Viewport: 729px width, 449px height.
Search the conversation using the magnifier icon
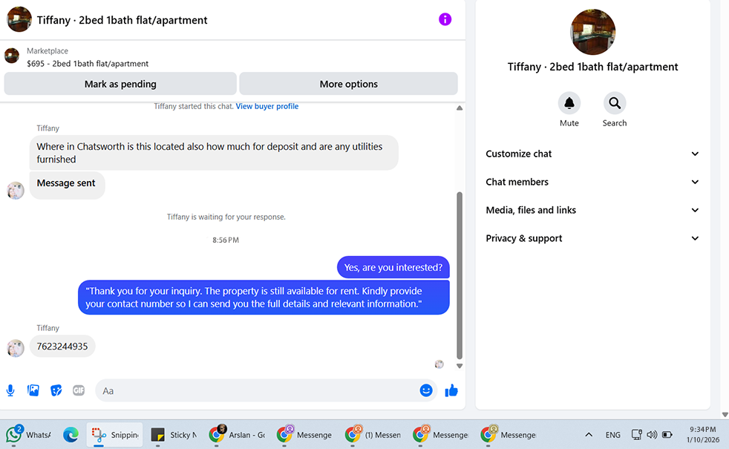click(x=615, y=103)
